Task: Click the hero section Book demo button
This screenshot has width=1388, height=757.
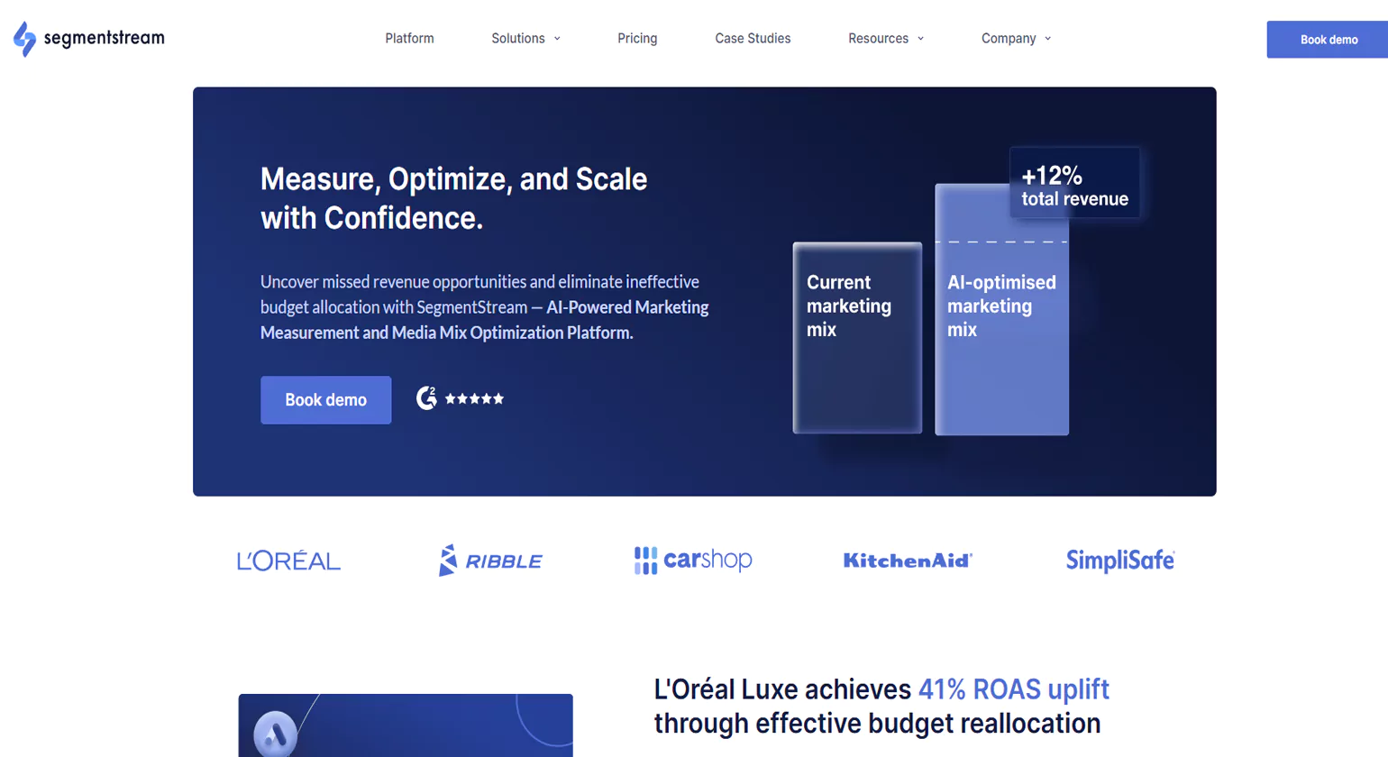Action: (x=325, y=400)
